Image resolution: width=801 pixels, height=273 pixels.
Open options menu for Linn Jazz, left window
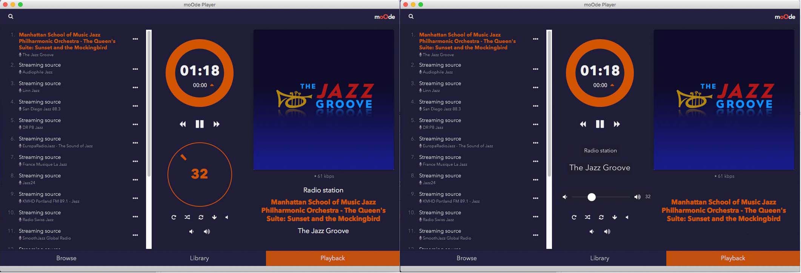pos(135,88)
